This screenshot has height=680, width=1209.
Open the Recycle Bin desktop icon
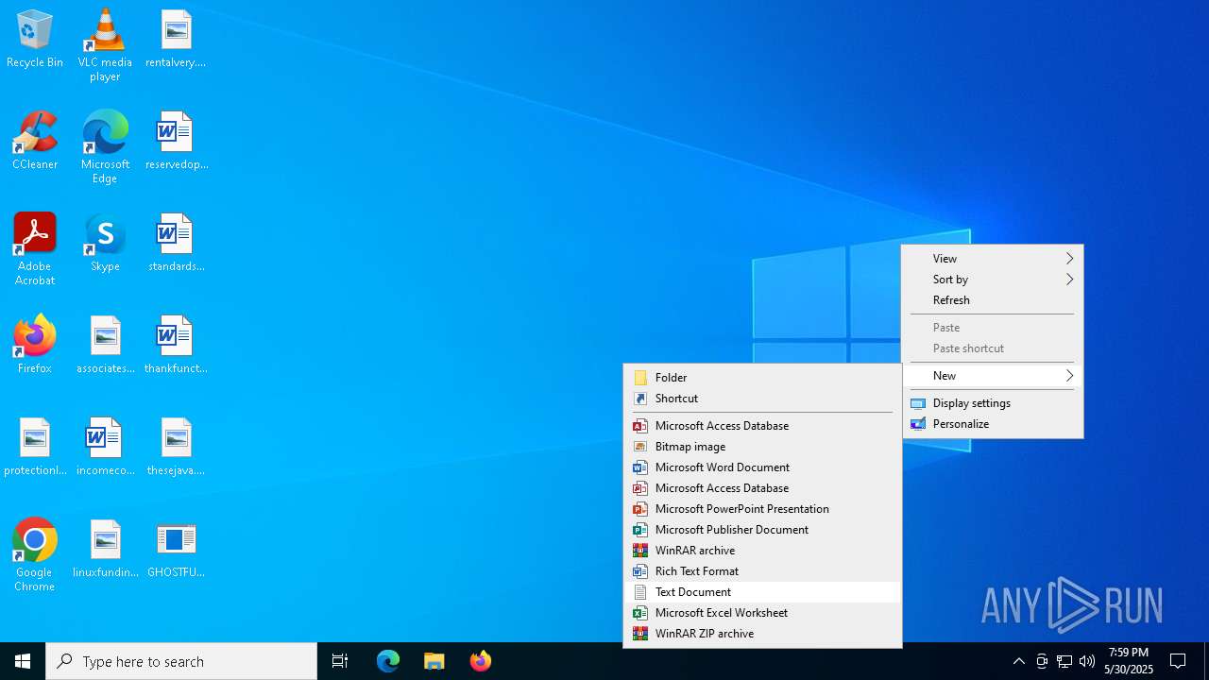pos(35,40)
